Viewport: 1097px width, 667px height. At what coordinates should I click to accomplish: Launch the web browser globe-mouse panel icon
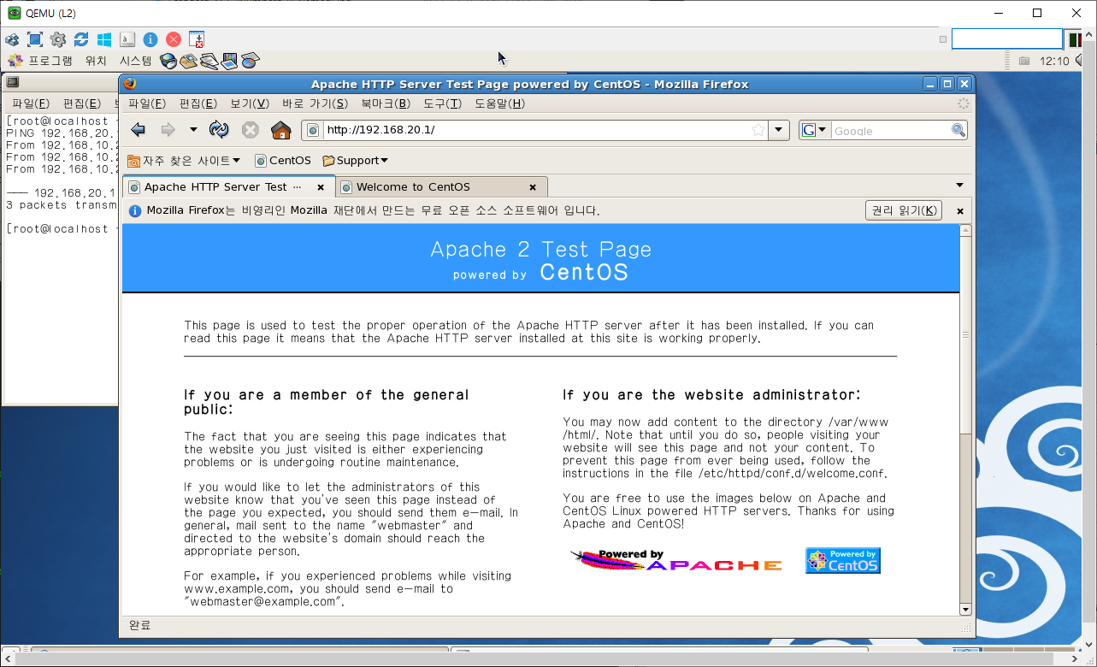pyautogui.click(x=168, y=61)
